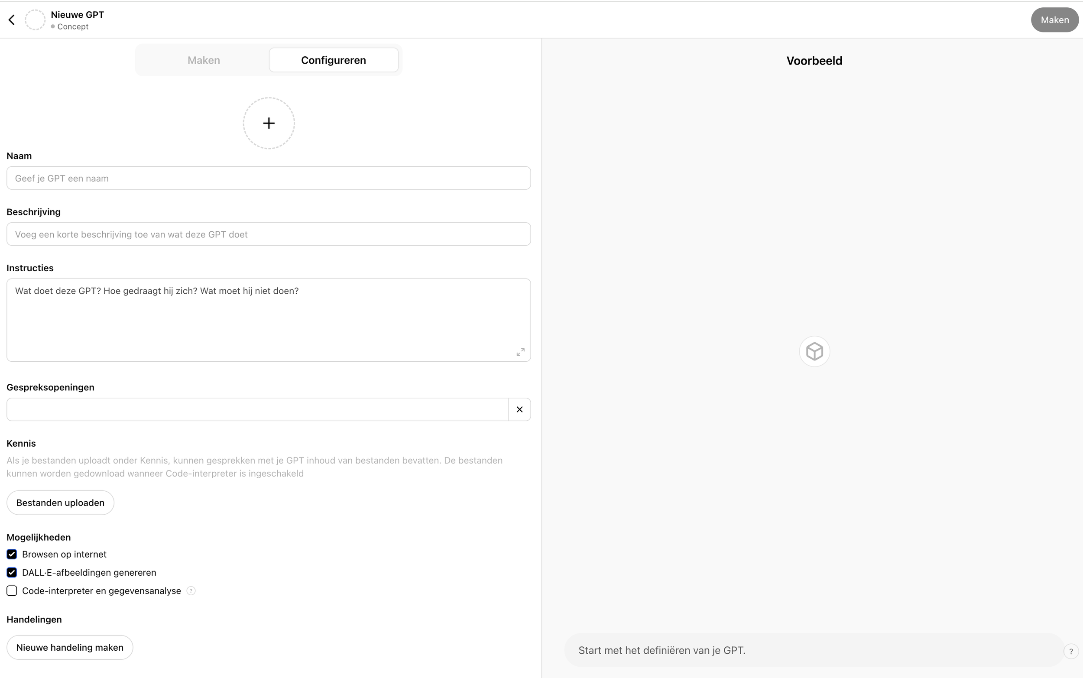Go back using the left arrow icon
This screenshot has width=1083, height=678.
(x=12, y=20)
